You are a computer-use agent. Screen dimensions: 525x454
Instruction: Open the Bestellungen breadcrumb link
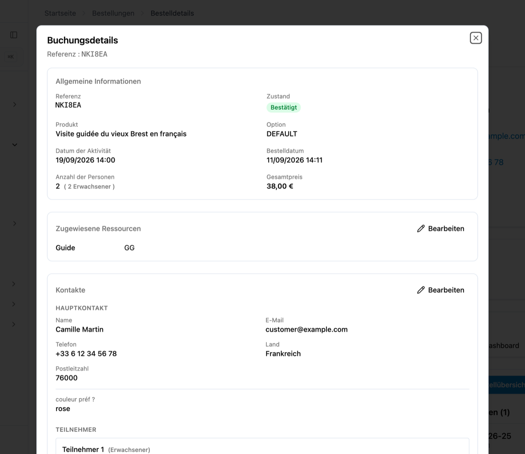[x=113, y=14]
